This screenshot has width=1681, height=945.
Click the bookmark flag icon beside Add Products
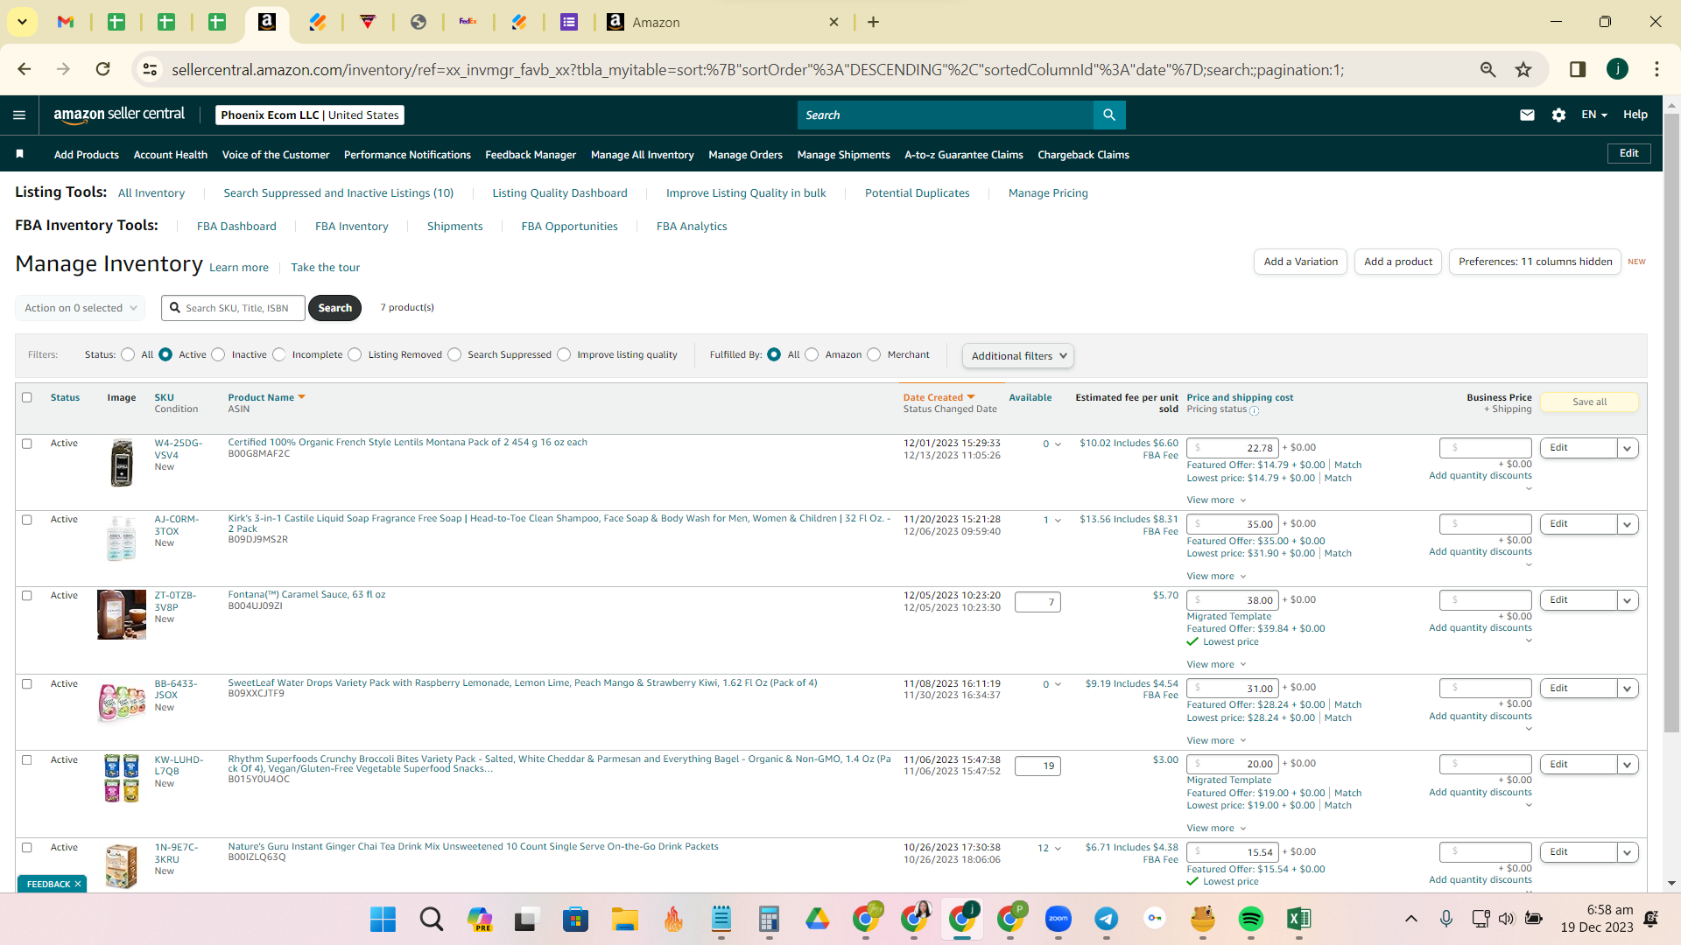pos(20,154)
